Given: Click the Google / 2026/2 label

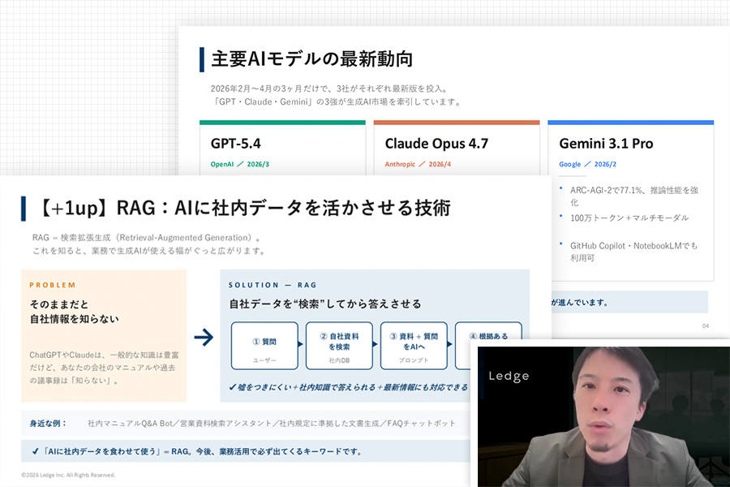Looking at the screenshot, I should (587, 164).
